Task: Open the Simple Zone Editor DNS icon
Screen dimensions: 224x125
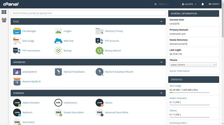Action: point(58,113)
